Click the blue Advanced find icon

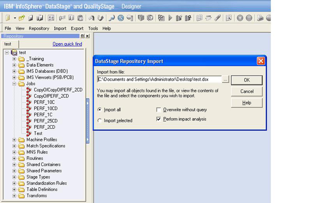coord(121,18)
